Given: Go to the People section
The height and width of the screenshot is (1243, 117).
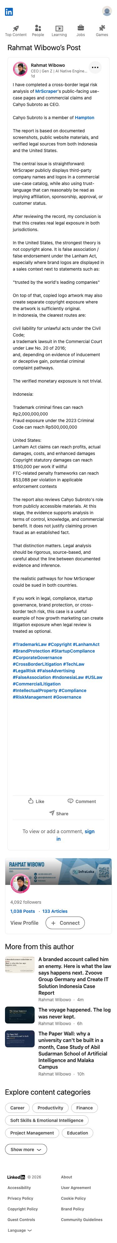Looking at the screenshot, I should [38, 31].
